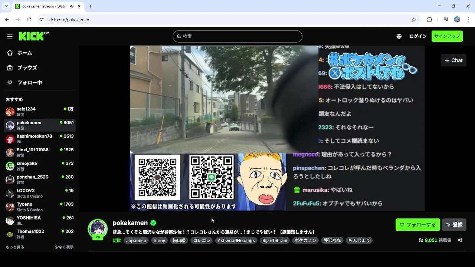This screenshot has height=267, width=475.
Task: Click the share icon beside viewer count
Action: click(x=460, y=240)
